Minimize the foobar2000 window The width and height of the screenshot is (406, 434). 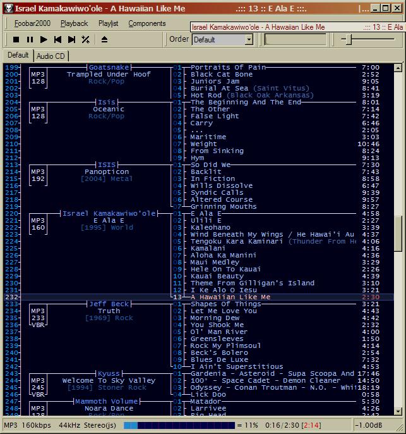point(375,8)
